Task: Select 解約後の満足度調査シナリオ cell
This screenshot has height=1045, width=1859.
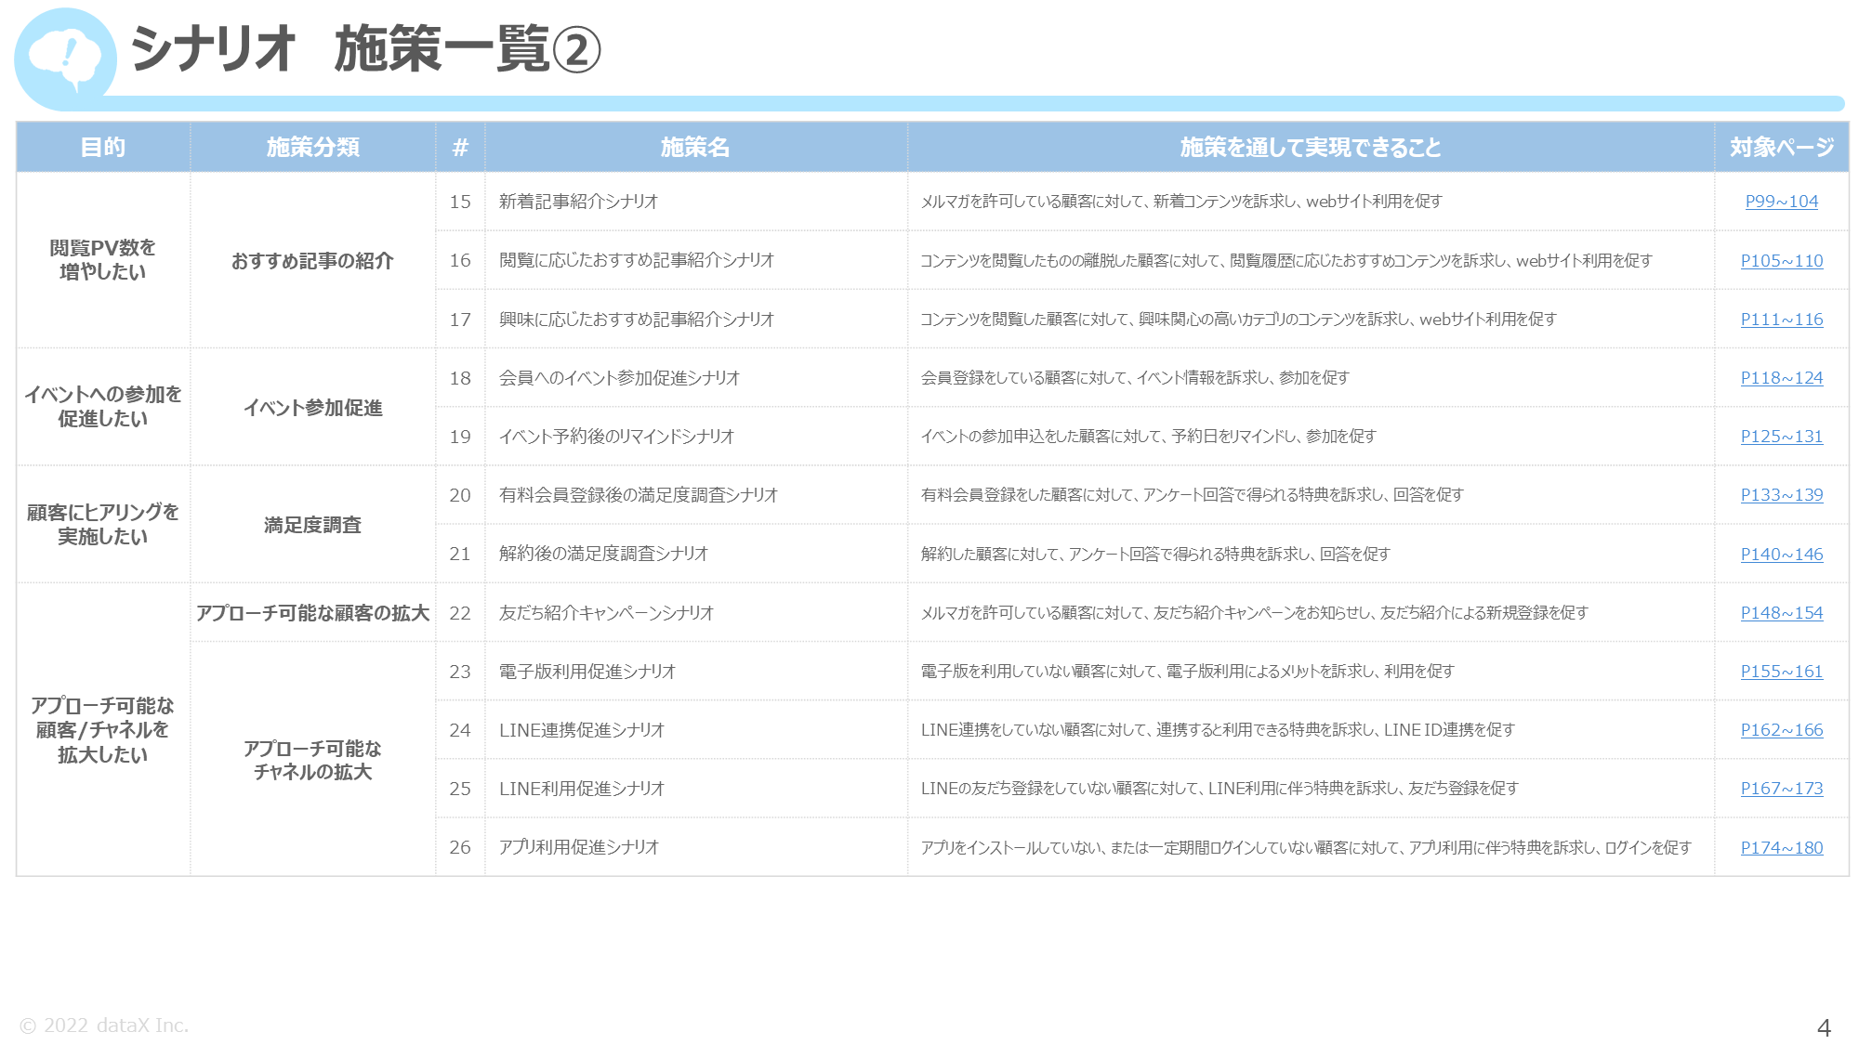Action: pyautogui.click(x=696, y=554)
